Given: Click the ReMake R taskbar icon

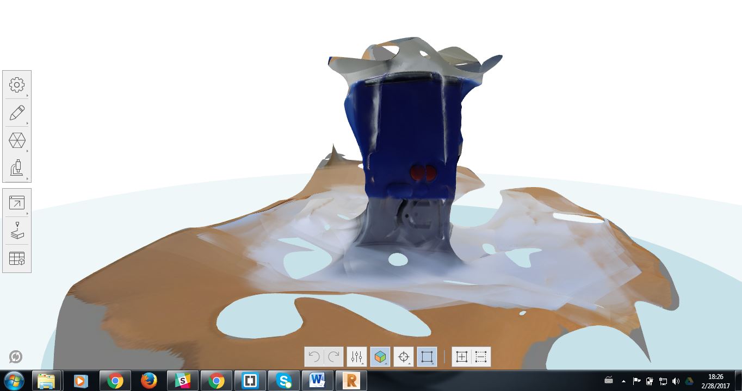Looking at the screenshot, I should pos(351,381).
